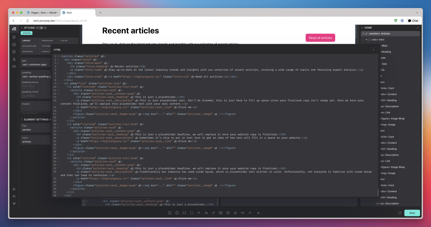The width and height of the screenshot is (431, 227).
Task: Click the plus icon in bottom toolbar
Action: click(x=258, y=213)
